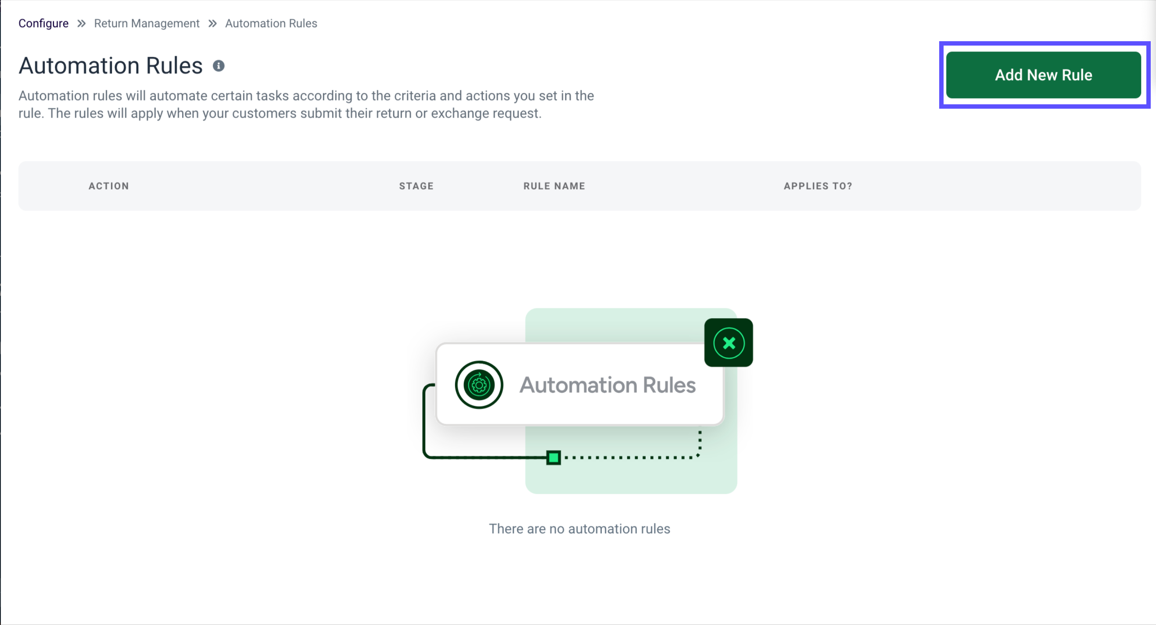The image size is (1156, 625).
Task: Click the green connector square in the diagram
Action: [x=554, y=458]
